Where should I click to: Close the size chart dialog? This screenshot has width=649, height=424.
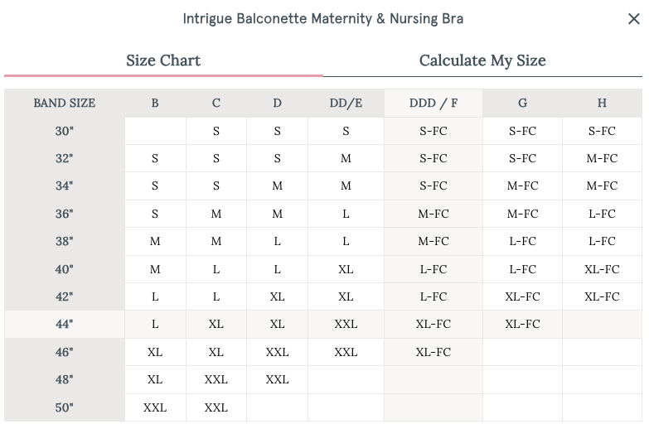tap(633, 19)
